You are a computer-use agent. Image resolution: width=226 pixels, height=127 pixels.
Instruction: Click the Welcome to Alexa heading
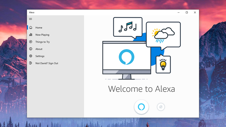click(142, 89)
